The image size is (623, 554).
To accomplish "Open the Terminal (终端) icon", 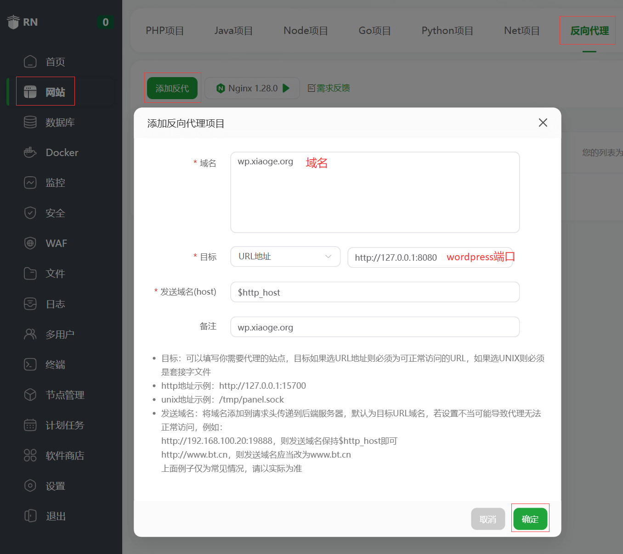I will tap(30, 364).
